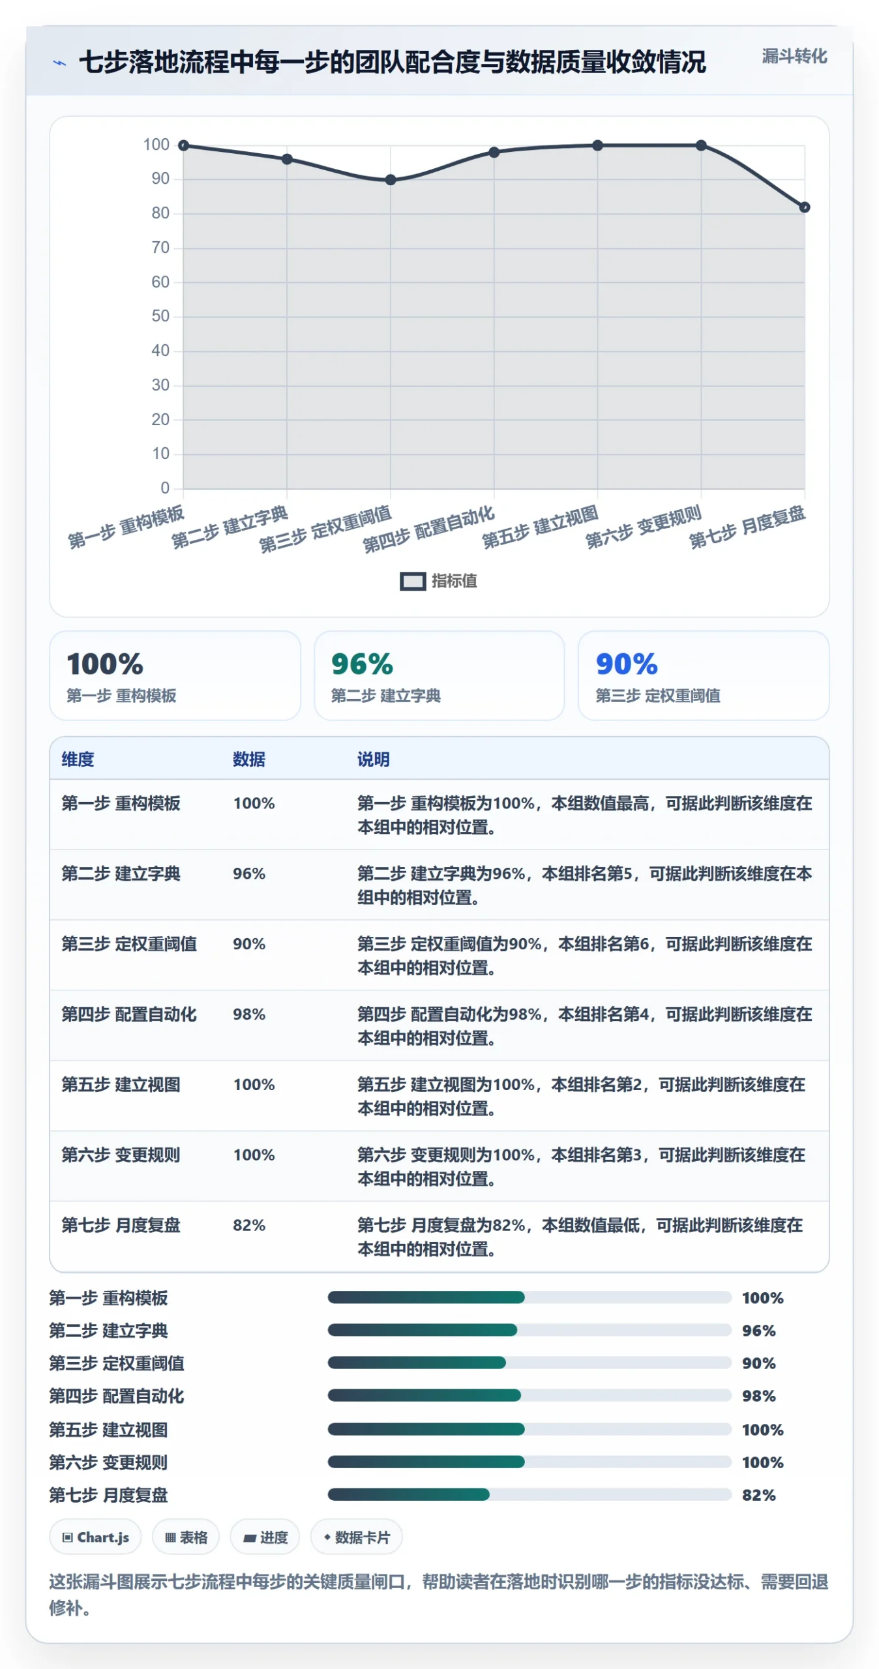879x1669 pixels.
Task: Click table cell 第七步 月度复盘
Action: 121,1226
